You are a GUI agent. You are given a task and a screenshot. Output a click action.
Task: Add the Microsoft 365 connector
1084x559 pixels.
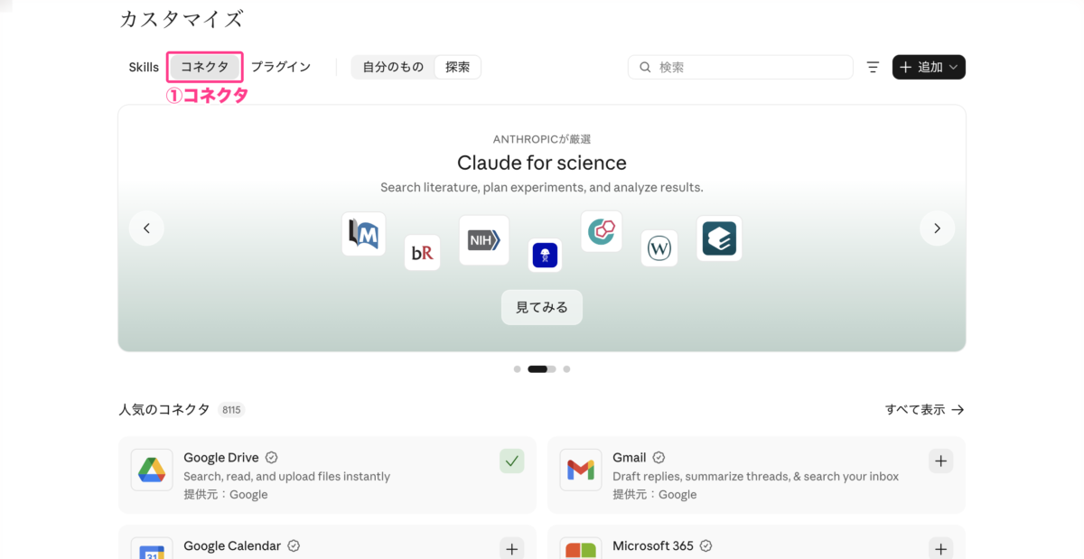(x=941, y=549)
